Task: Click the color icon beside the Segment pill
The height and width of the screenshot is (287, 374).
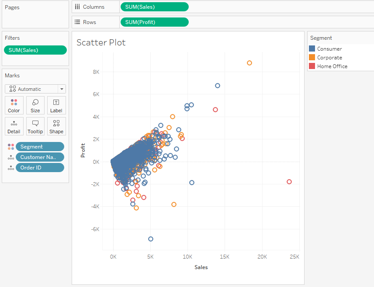Action: [11, 147]
